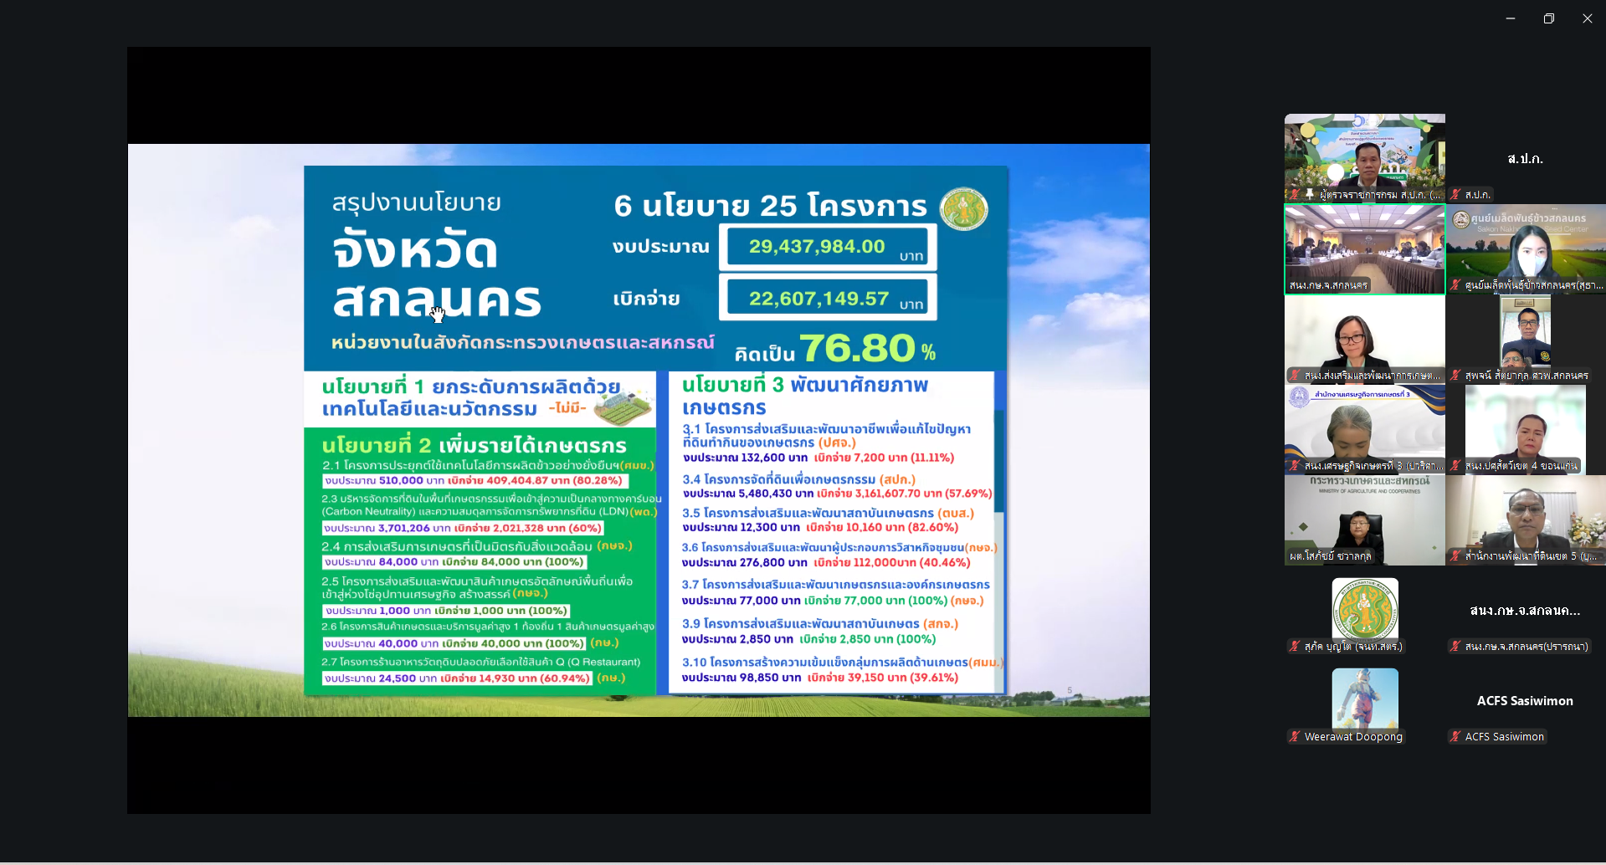This screenshot has height=865, width=1606.
Task: Click the name label สนง.ปศุสัตว์เขต 4 ขอนแก่น
Action: pos(1521,466)
